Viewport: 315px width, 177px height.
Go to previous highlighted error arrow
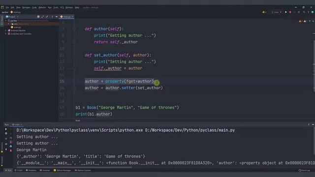tap(310, 21)
